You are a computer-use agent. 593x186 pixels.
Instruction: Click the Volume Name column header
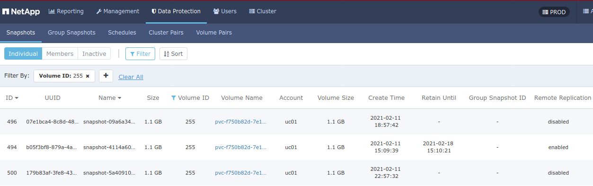[241, 98]
